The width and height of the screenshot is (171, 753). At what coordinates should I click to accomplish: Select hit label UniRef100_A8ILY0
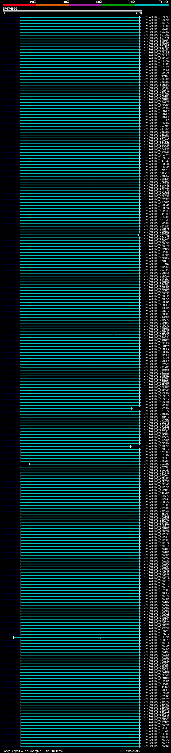pyautogui.click(x=157, y=411)
